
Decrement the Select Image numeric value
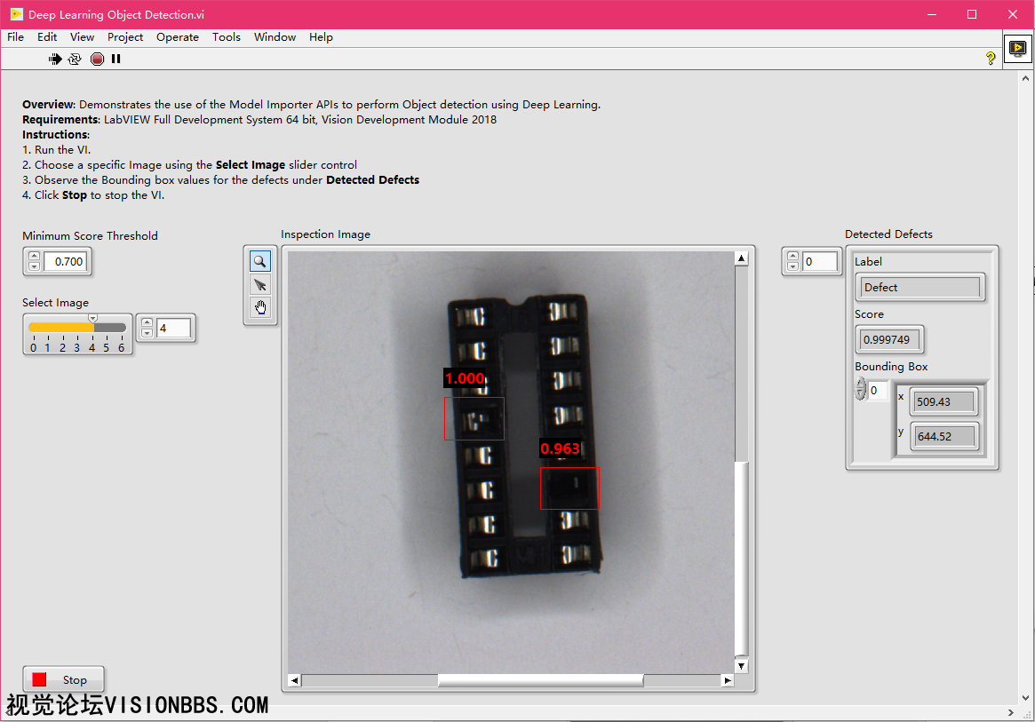click(x=147, y=333)
